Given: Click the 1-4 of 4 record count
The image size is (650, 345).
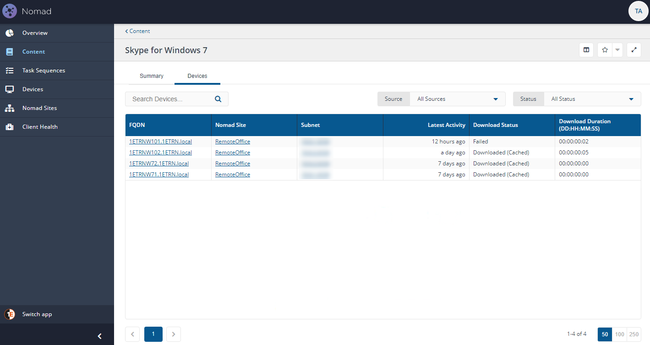Looking at the screenshot, I should [577, 334].
